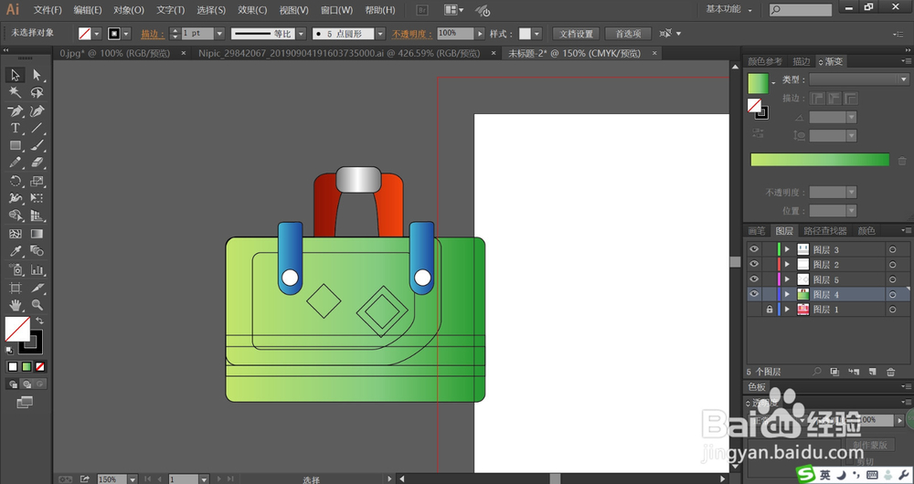Select the Eyedropper tool

click(16, 252)
